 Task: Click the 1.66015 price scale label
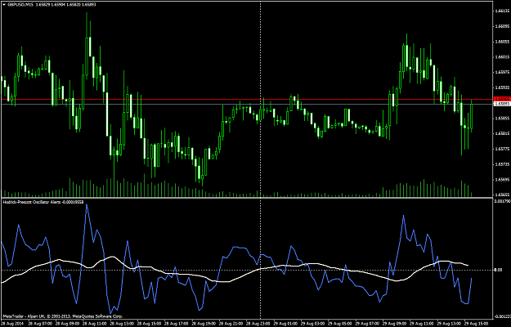pos(502,57)
